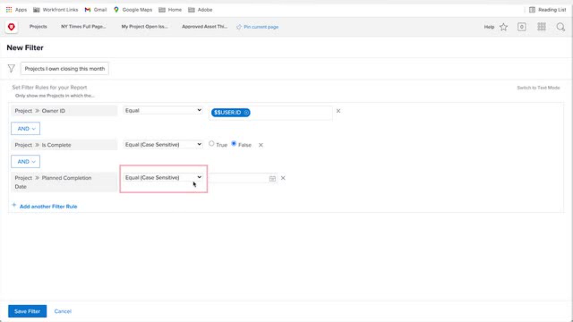The image size is (573, 322).
Task: Click the filter name text field
Action: click(64, 69)
